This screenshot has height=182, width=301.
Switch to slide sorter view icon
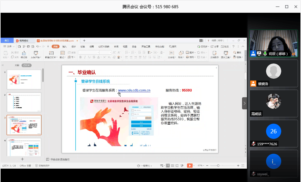[172, 166]
